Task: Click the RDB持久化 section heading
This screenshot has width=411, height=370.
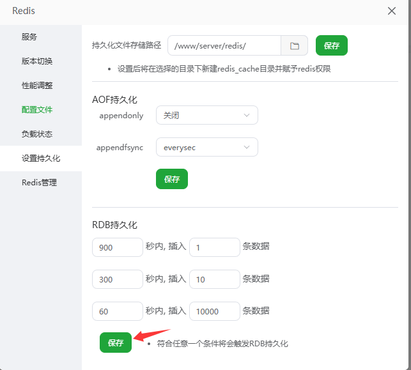Action: pyautogui.click(x=114, y=225)
